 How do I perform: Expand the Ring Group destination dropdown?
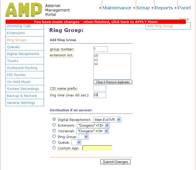click(84, 137)
